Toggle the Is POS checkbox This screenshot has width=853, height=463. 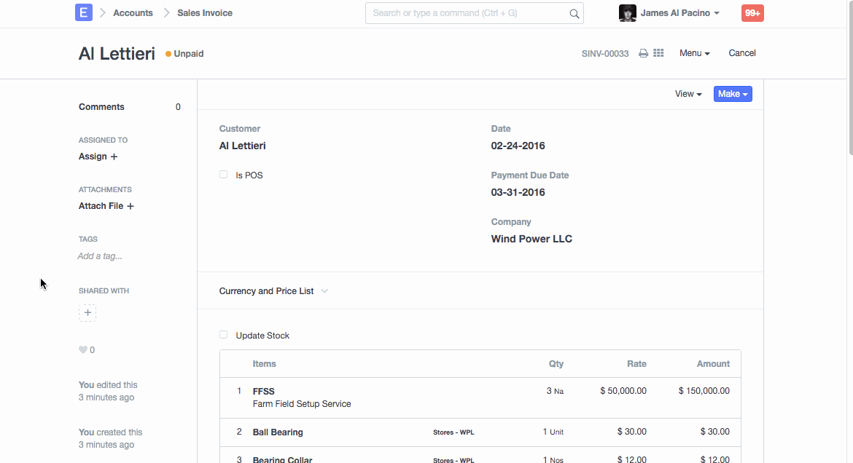[x=224, y=175]
